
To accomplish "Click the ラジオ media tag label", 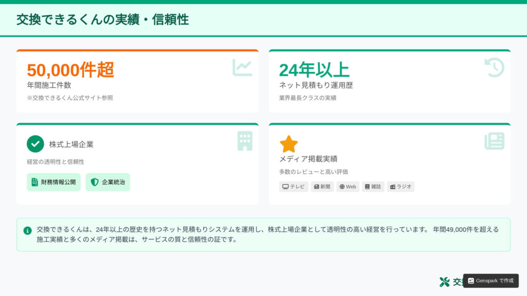I will [404, 187].
